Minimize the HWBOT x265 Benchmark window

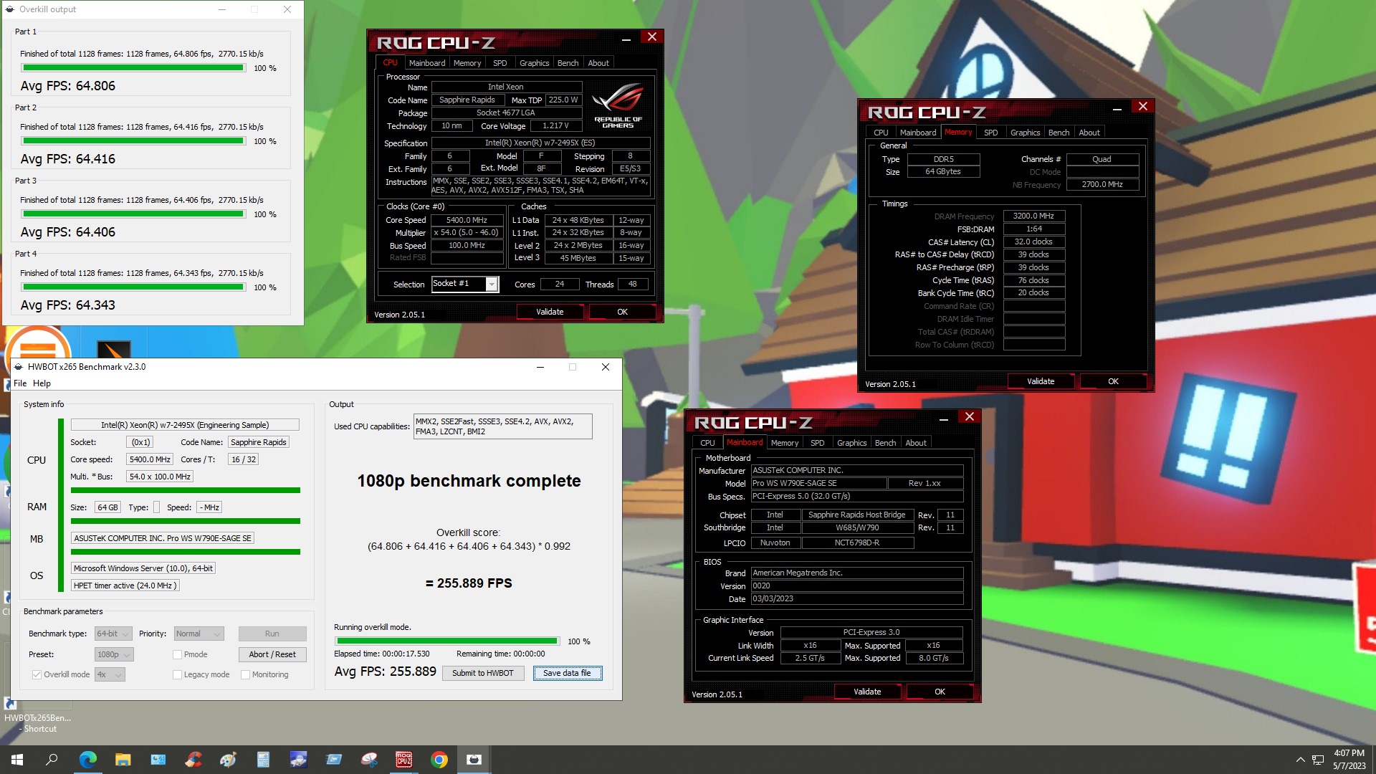point(540,367)
